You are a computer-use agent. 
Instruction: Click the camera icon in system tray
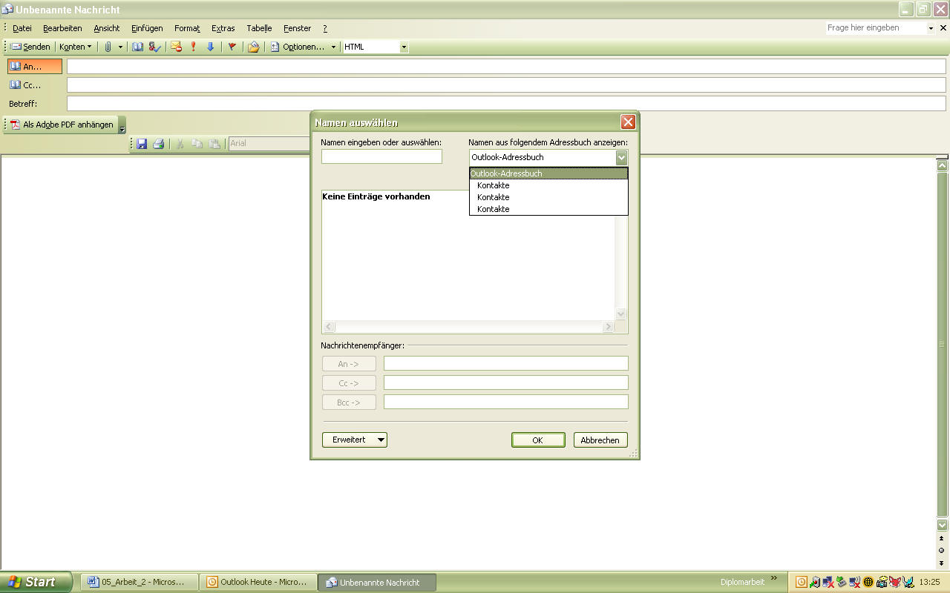pos(882,582)
